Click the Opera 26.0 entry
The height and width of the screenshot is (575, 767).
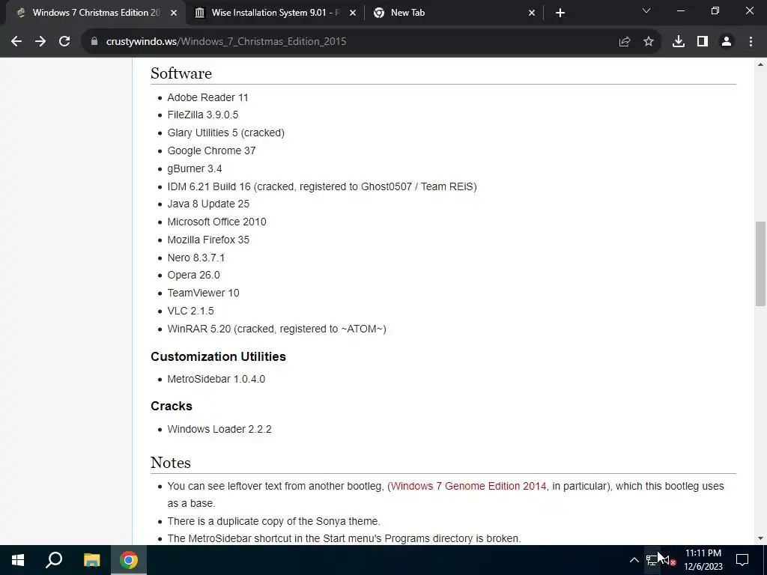(x=193, y=276)
